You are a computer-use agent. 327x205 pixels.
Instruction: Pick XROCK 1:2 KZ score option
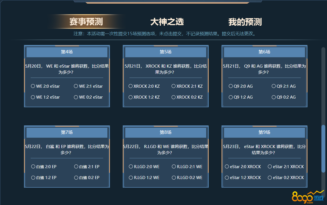[131, 97]
